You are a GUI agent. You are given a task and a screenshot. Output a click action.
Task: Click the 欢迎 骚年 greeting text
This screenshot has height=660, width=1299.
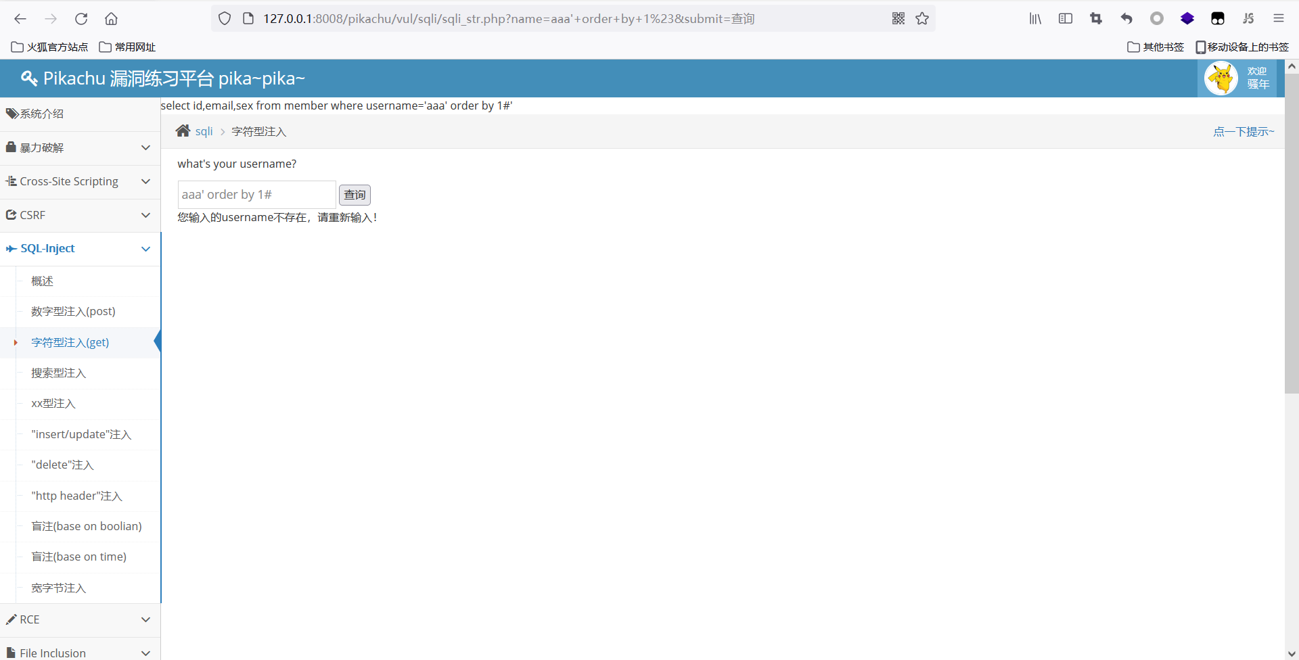[x=1258, y=78]
